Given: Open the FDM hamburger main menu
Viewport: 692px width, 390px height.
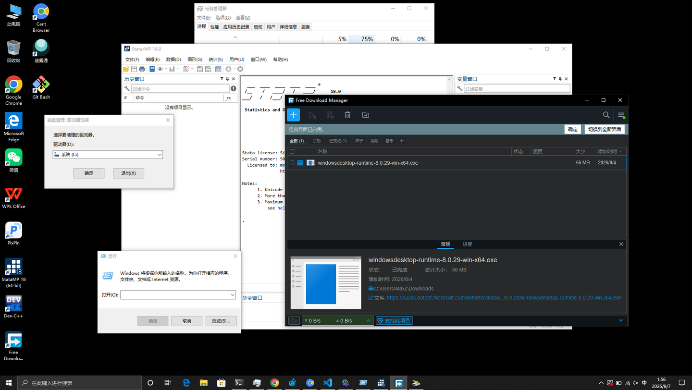Looking at the screenshot, I should click(x=621, y=115).
